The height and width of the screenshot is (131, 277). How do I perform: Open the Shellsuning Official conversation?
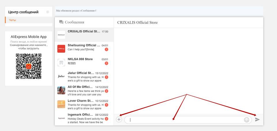[x=84, y=49]
